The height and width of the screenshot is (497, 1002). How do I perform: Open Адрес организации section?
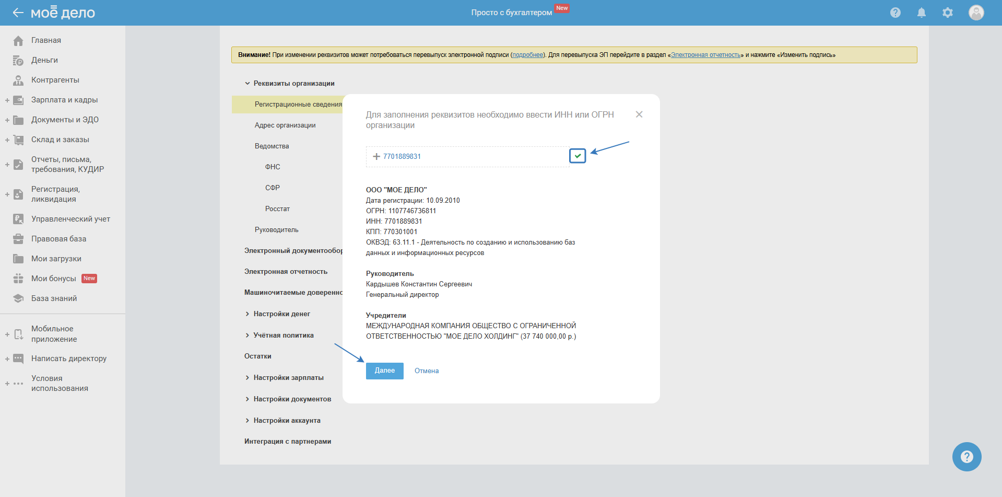(285, 125)
